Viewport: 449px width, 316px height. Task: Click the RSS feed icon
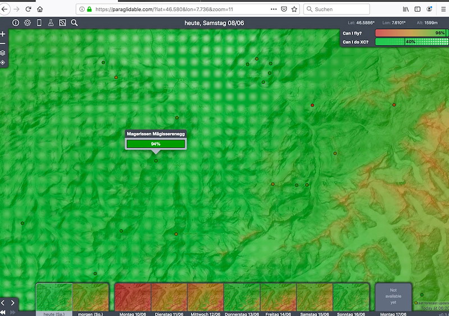click(x=62, y=22)
